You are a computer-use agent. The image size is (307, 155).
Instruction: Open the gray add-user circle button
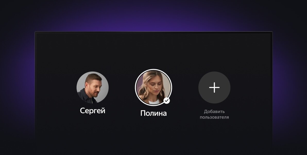tap(214, 87)
